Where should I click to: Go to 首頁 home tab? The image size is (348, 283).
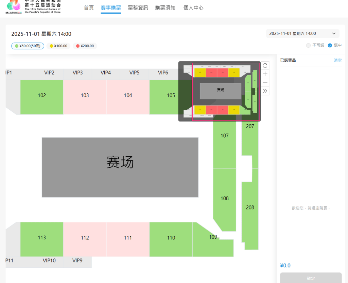point(89,8)
